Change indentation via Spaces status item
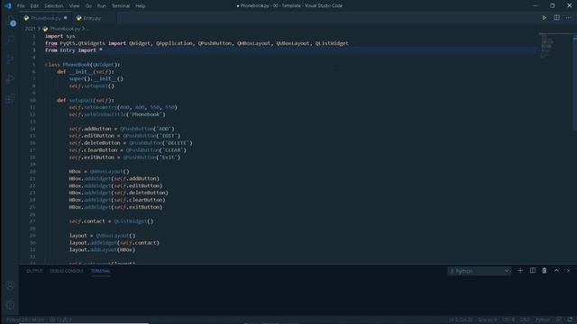The width and height of the screenshot is (577, 324). pos(487,320)
